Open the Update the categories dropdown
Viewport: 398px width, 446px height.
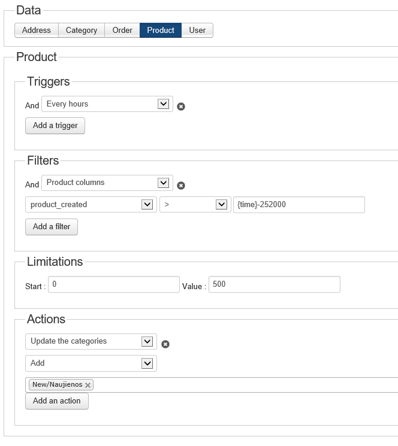click(x=91, y=341)
